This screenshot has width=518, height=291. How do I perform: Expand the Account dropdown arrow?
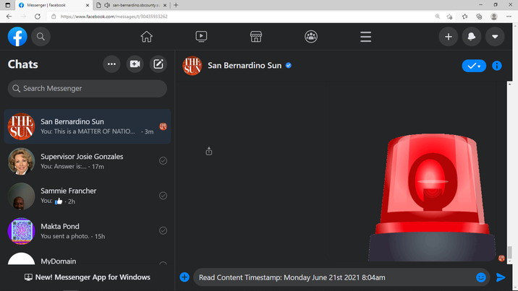[x=495, y=37]
